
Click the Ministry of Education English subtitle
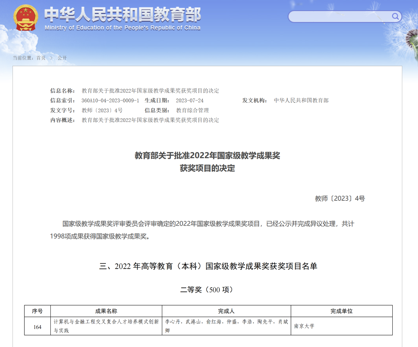(123, 28)
